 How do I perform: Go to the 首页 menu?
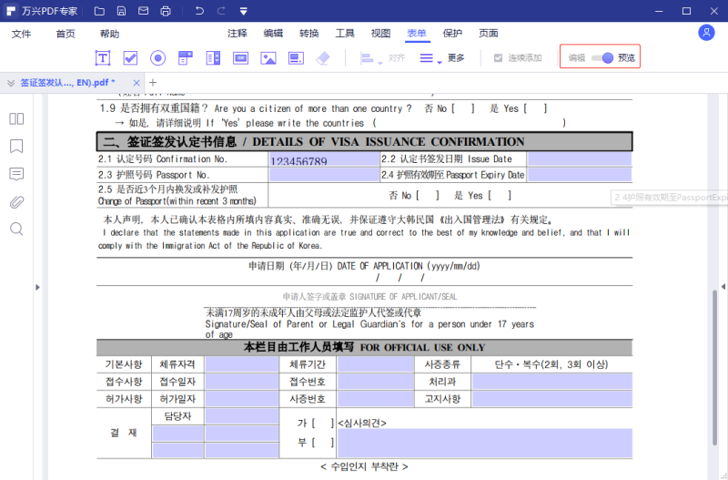(x=66, y=34)
